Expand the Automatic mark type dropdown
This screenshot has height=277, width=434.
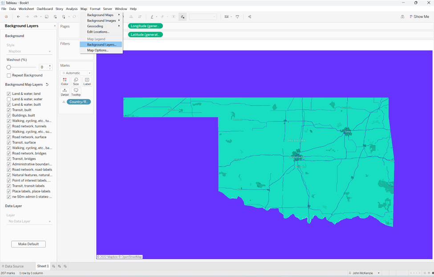(x=76, y=73)
